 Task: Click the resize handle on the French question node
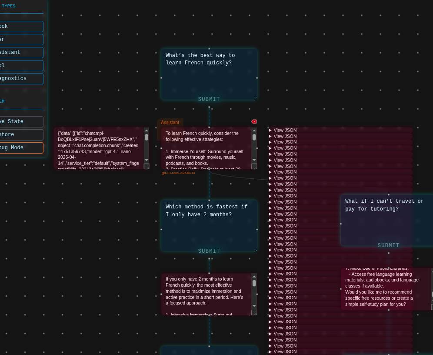[x=255, y=97]
